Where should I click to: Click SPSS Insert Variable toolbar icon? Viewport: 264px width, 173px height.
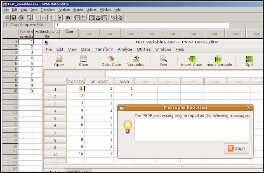point(83,17)
